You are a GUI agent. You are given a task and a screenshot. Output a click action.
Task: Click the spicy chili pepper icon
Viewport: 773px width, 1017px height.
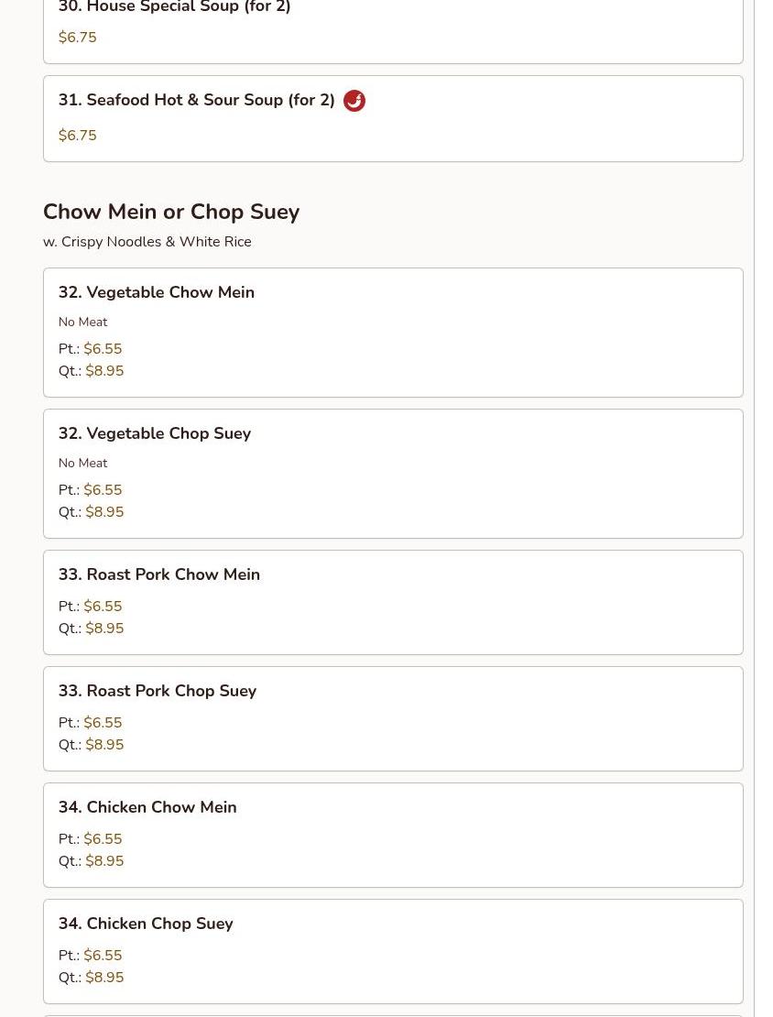354,101
